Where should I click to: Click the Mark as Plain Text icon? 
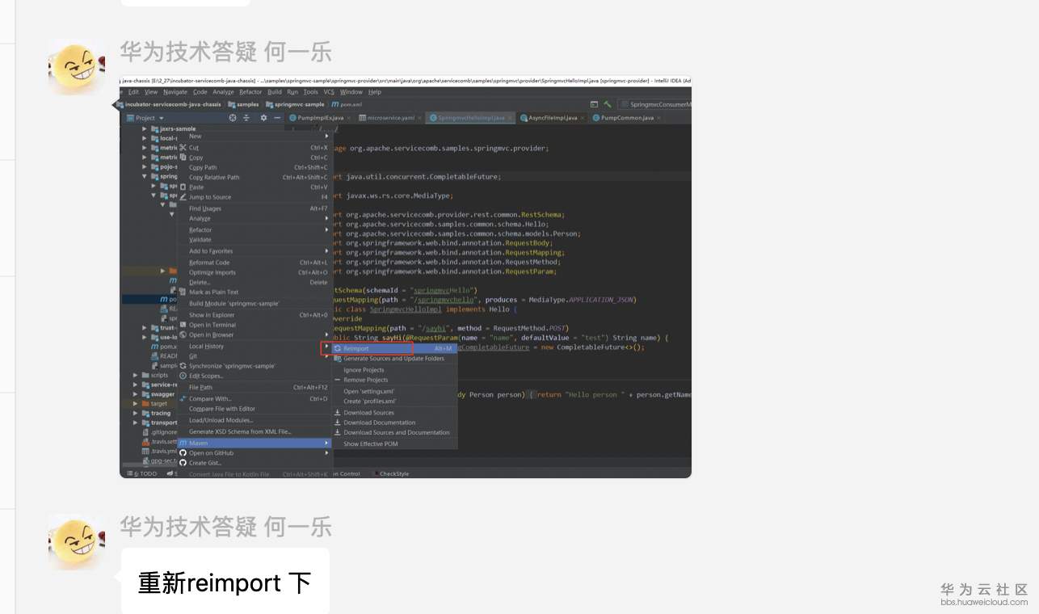183,292
